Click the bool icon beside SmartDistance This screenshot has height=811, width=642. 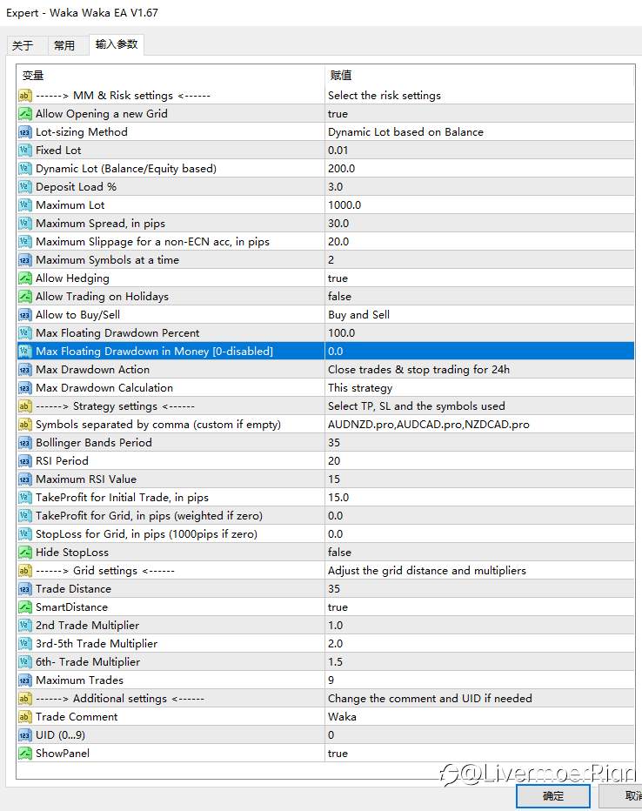[25, 607]
